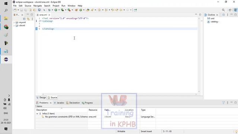
Task: Expand the vlrxml project node
Action: click(14, 26)
